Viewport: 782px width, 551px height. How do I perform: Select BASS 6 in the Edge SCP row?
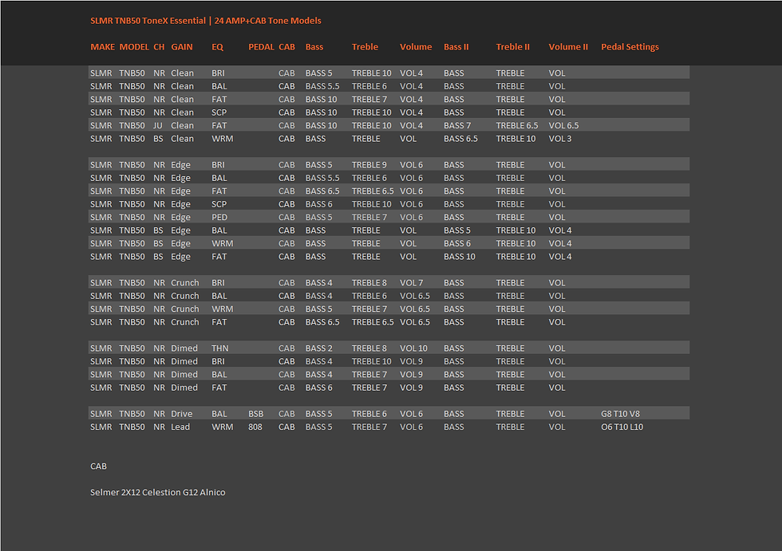[318, 204]
